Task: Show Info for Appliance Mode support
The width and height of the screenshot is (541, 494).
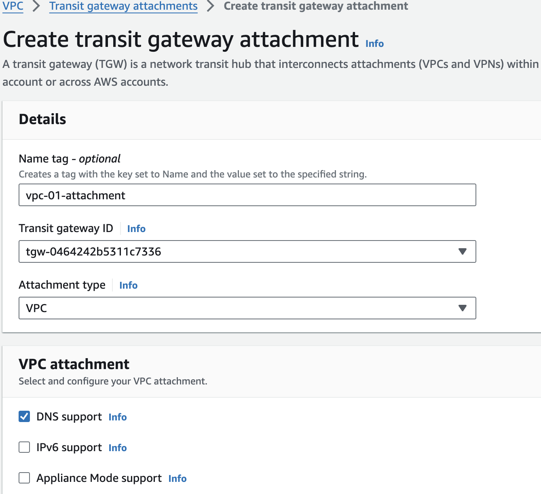Action: tap(178, 479)
